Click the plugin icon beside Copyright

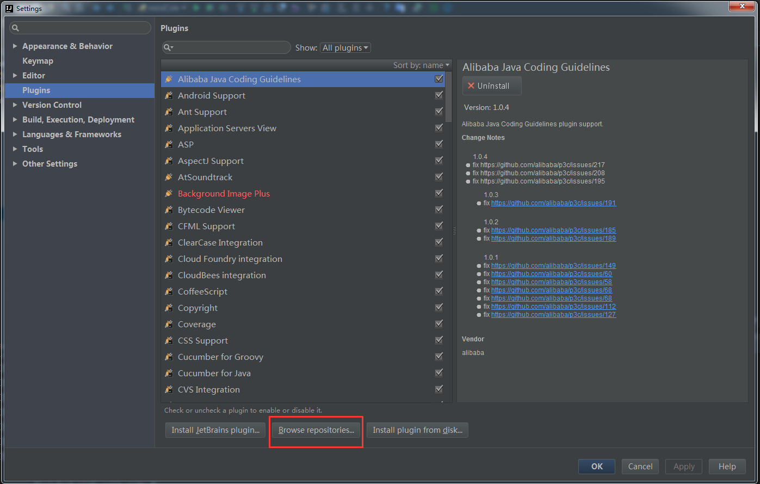[169, 308]
